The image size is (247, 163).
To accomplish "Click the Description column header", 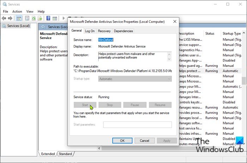I will [x=187, y=33].
